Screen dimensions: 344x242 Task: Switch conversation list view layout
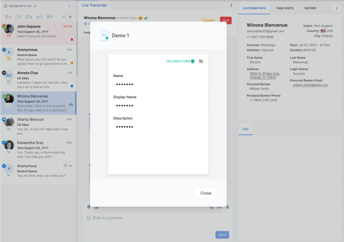pyautogui.click(x=70, y=17)
